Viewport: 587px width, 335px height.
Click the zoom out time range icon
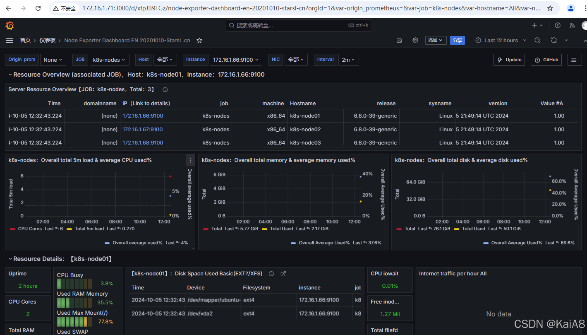pos(537,40)
